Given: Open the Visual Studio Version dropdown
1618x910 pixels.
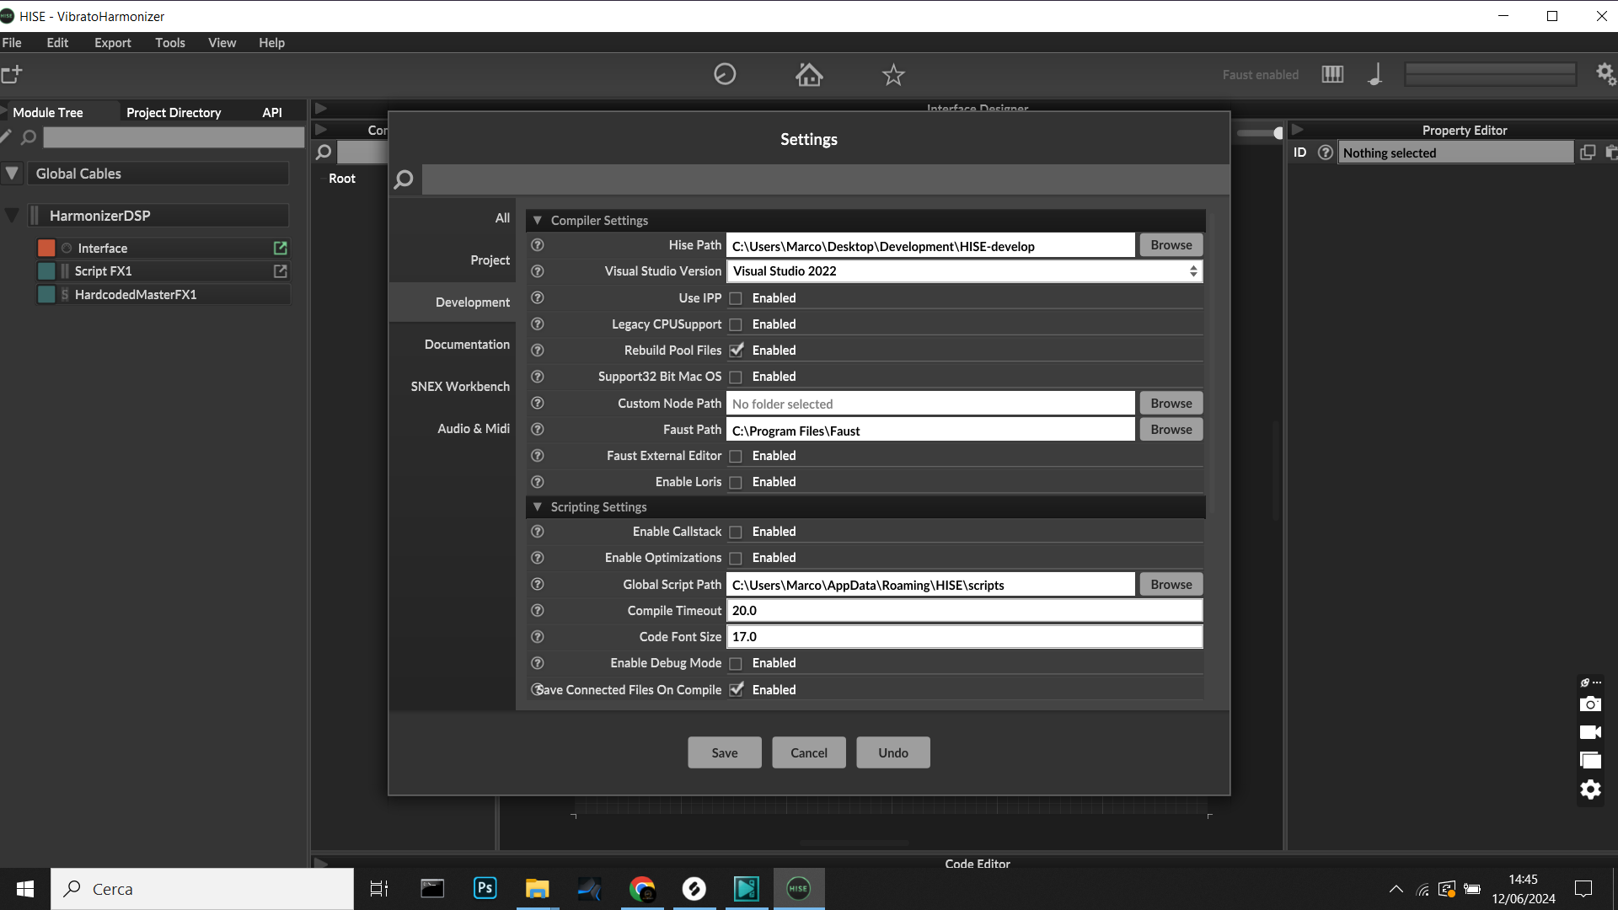Looking at the screenshot, I should point(964,271).
